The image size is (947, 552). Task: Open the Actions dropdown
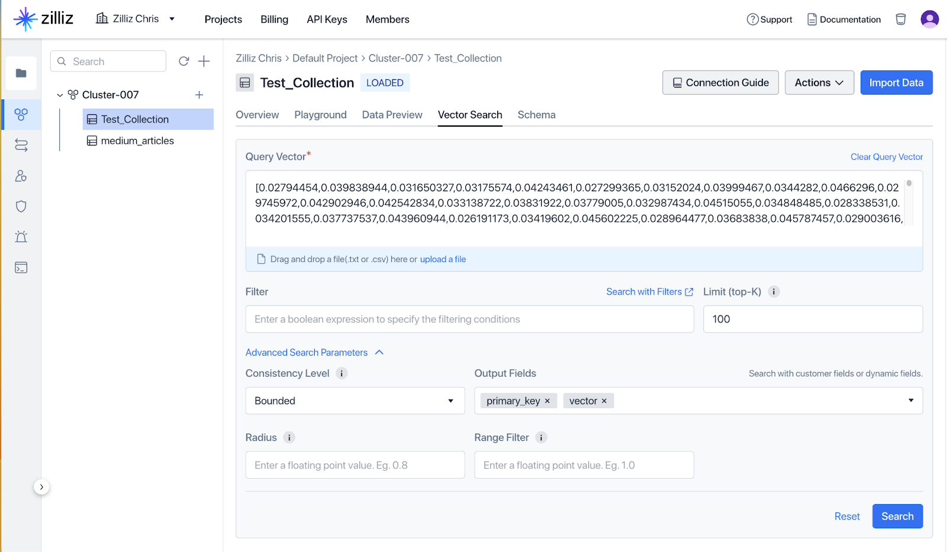(819, 82)
